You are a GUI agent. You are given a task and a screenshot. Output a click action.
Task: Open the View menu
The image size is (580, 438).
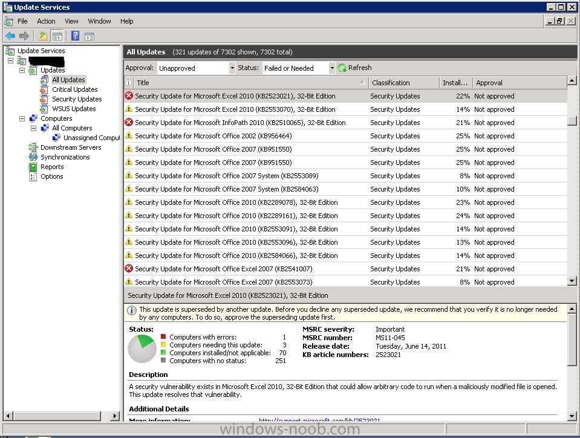click(71, 21)
